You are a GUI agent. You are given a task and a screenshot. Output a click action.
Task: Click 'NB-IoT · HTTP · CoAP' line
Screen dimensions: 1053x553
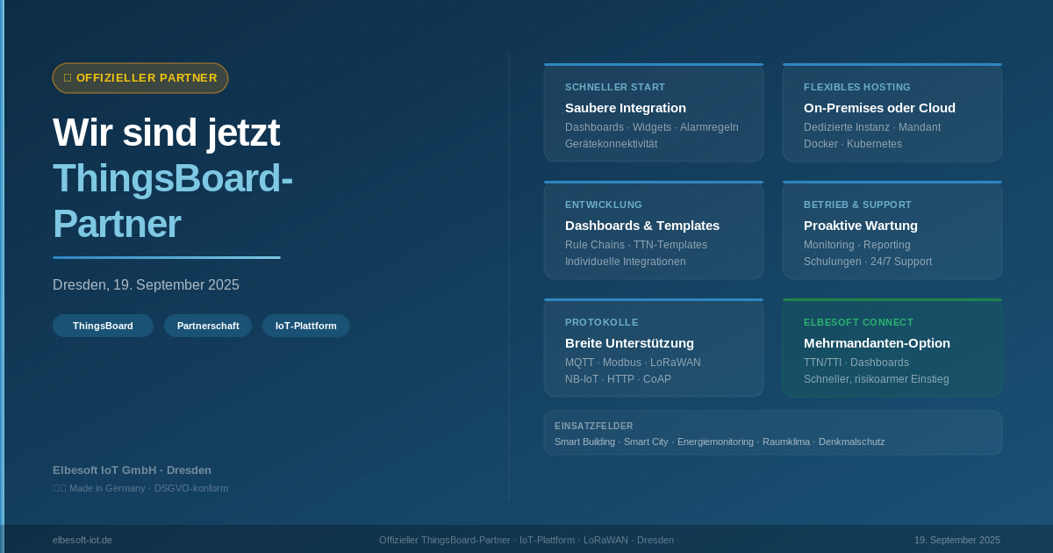tap(618, 379)
